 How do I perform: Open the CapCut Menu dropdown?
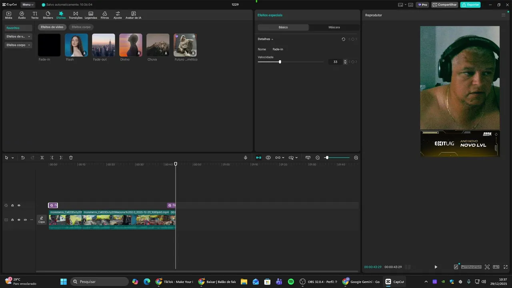(x=28, y=5)
